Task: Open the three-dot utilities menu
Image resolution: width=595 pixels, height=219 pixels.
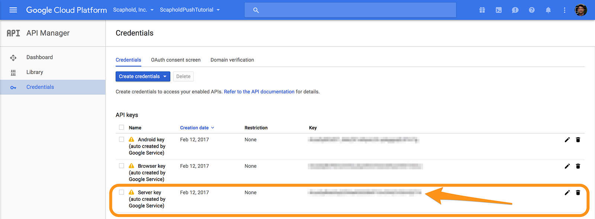Action: pyautogui.click(x=565, y=10)
